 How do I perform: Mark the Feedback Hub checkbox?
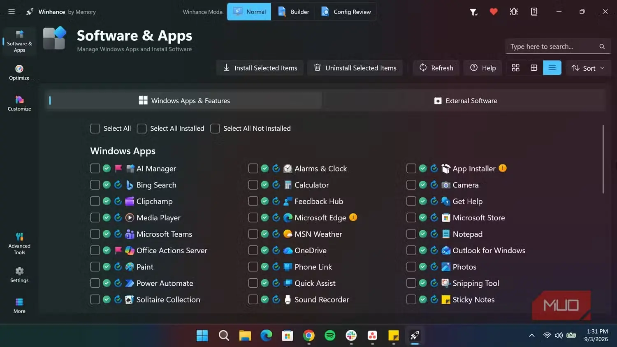[253, 201]
